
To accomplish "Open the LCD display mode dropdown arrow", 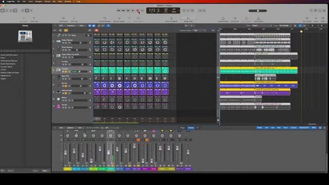I will (x=179, y=10).
